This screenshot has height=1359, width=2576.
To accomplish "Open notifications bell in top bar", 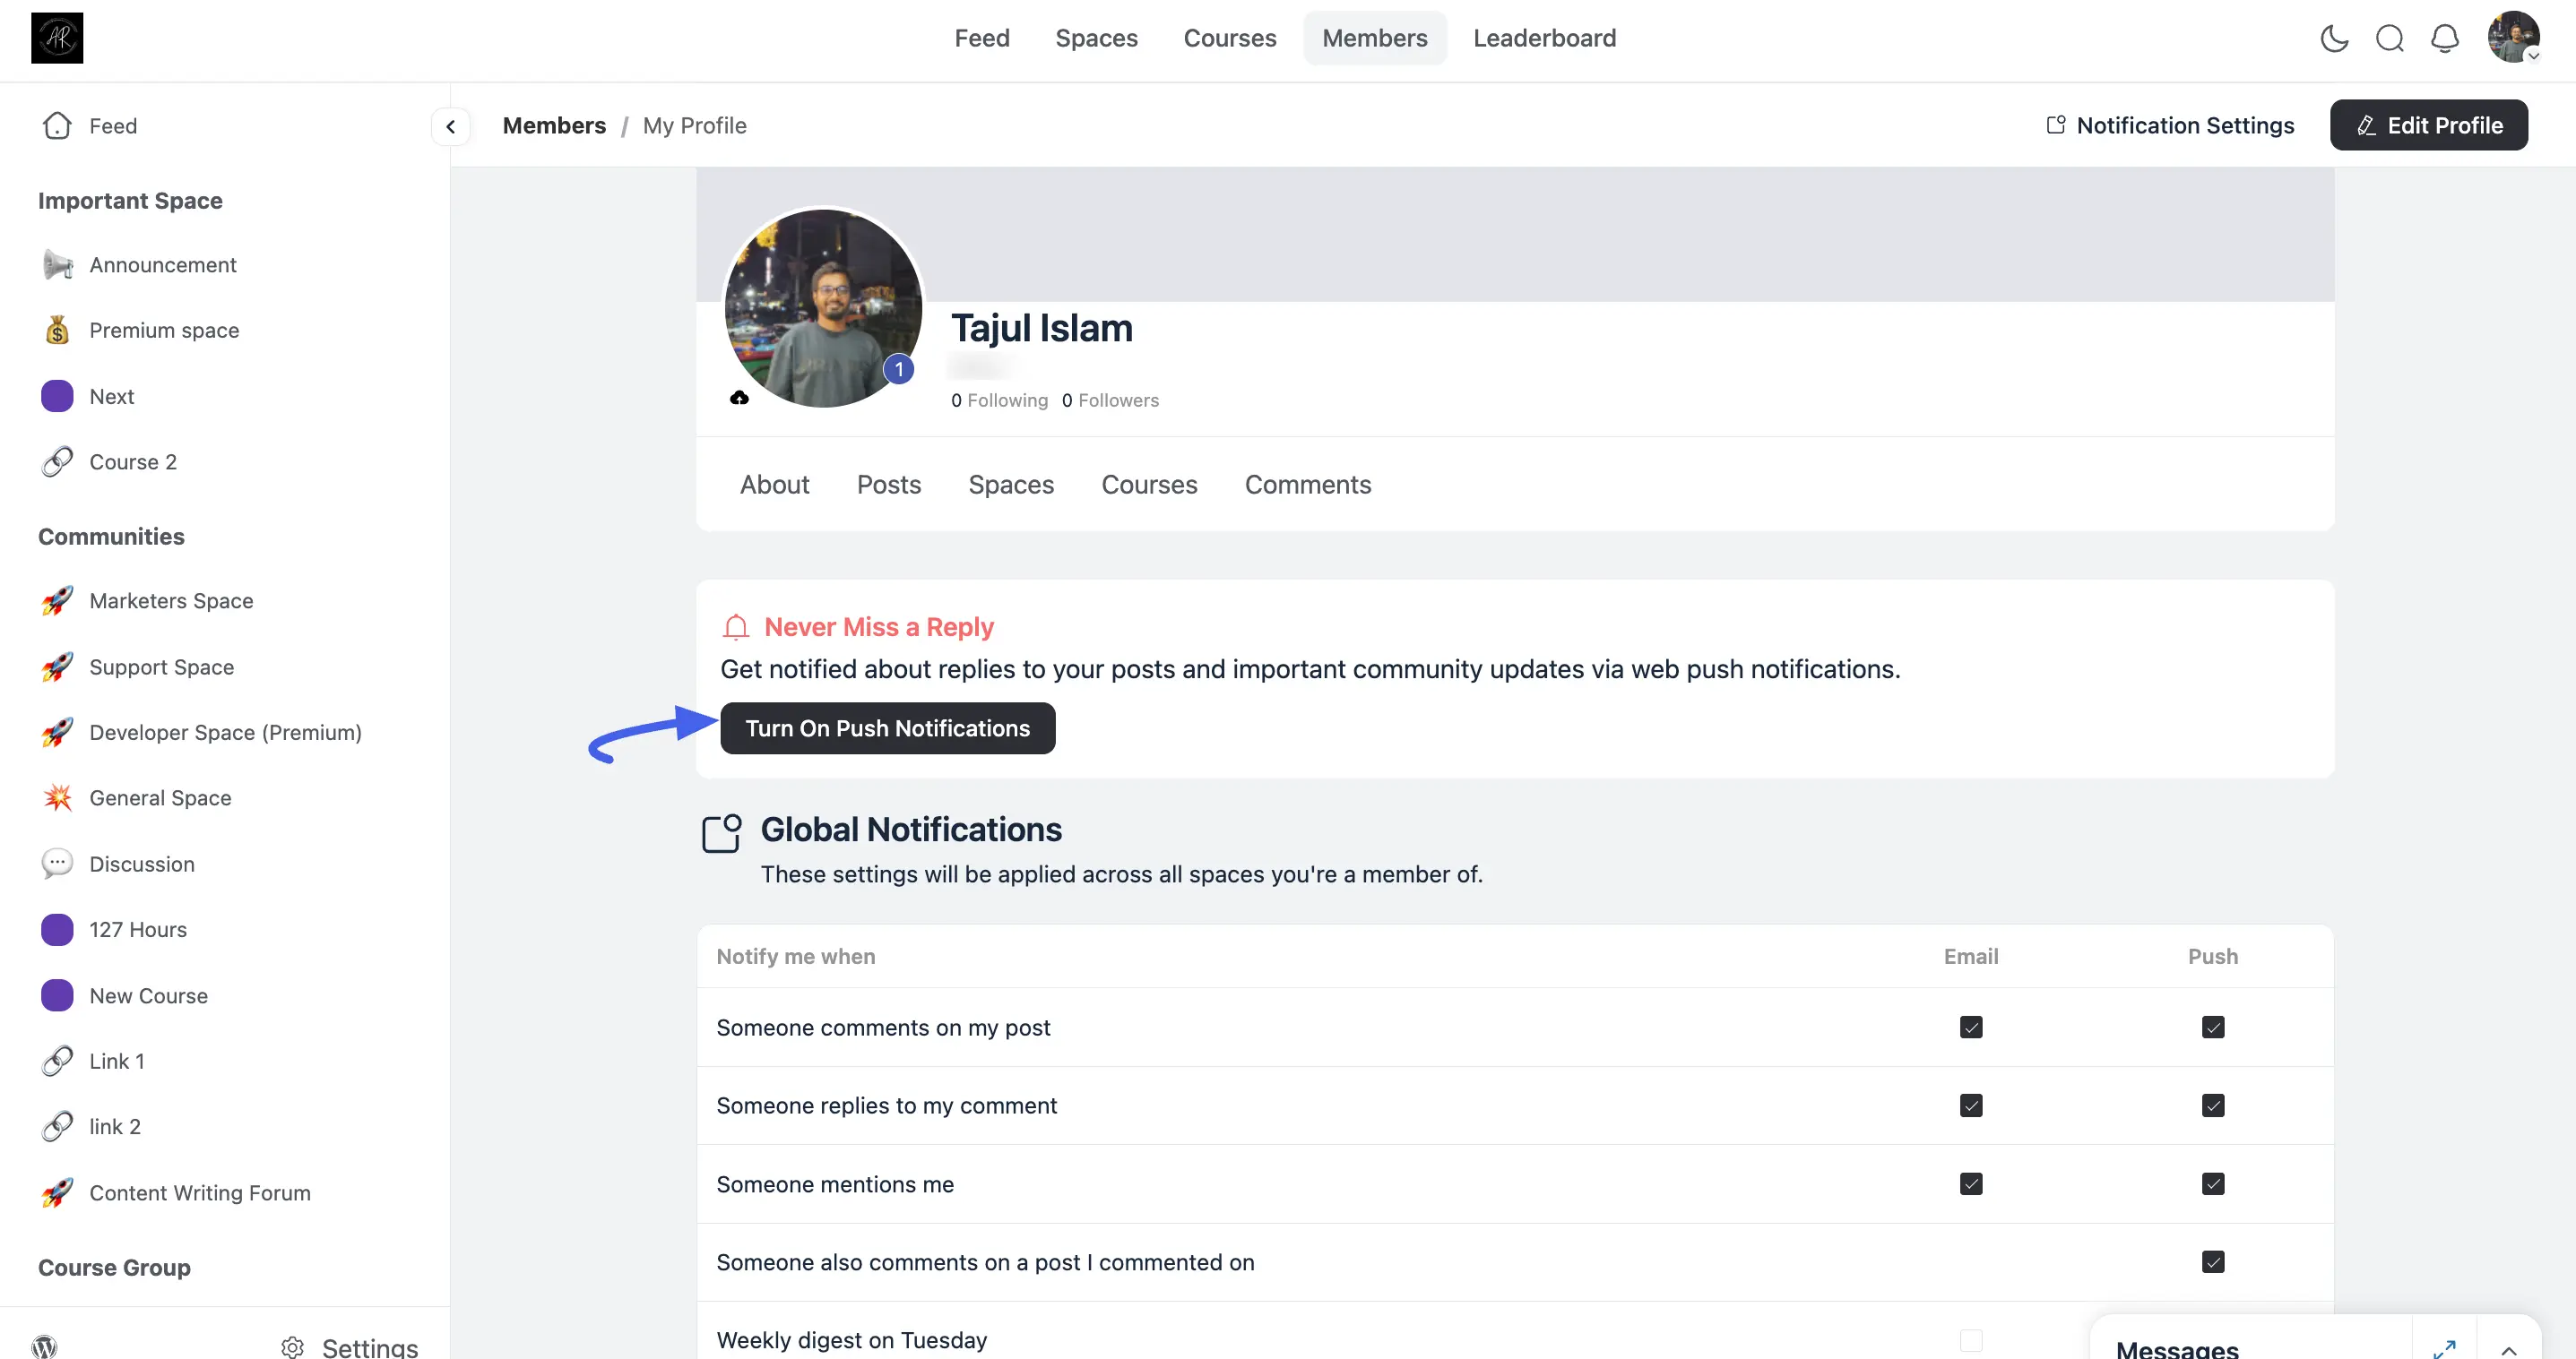I will click(x=2445, y=38).
